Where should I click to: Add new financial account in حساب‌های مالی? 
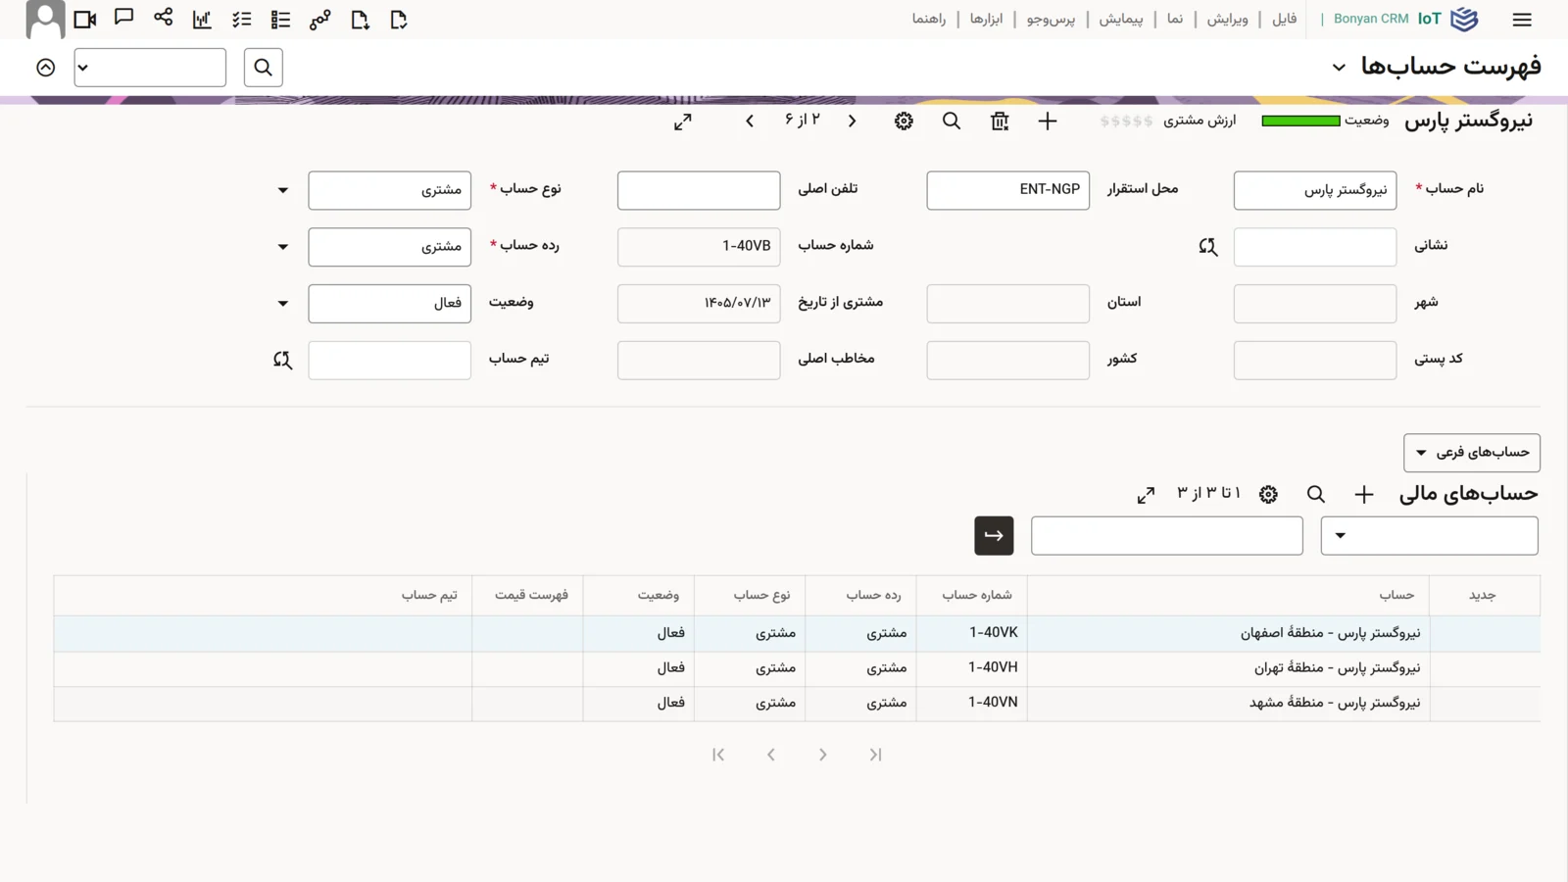pos(1363,495)
